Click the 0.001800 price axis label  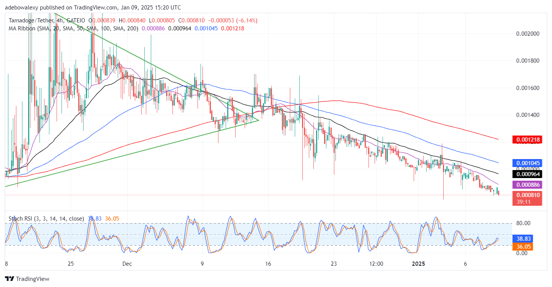527,61
